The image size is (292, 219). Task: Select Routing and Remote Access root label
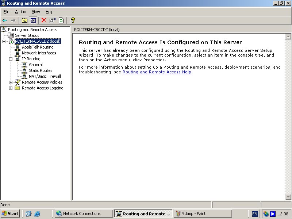click(32, 30)
